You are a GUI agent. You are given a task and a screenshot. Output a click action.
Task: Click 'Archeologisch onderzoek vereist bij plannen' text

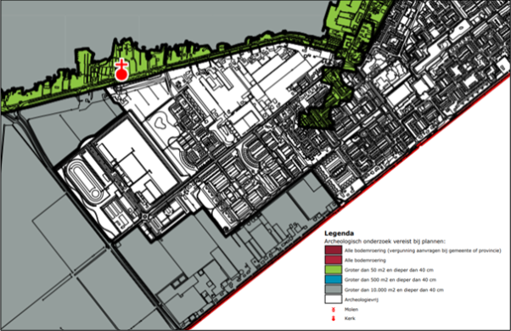coord(385,241)
